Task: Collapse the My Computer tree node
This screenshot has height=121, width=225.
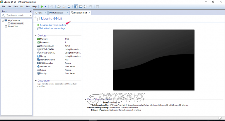Action: coord(3,21)
